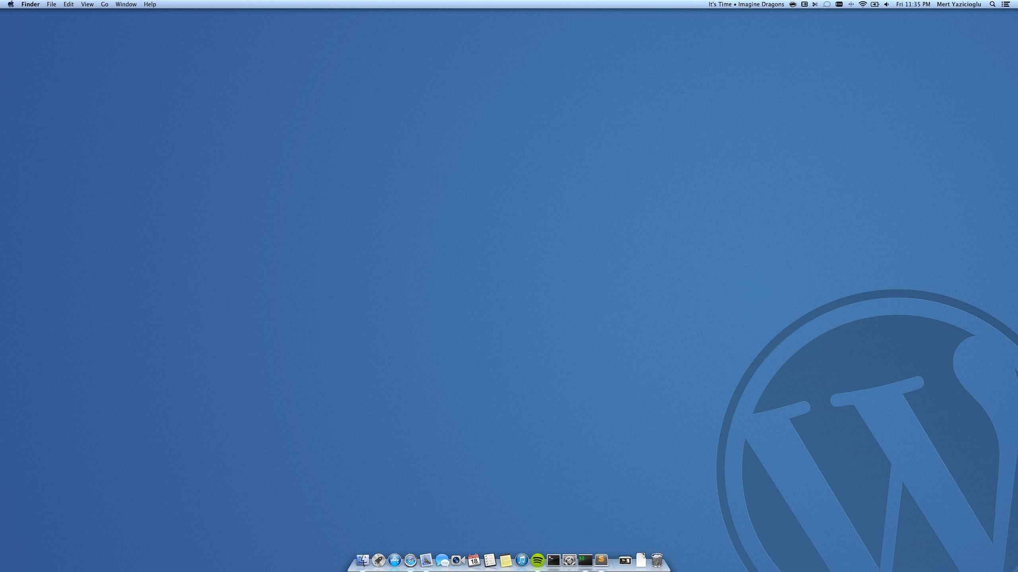Open the Finder application menu
The height and width of the screenshot is (572, 1018).
click(x=30, y=4)
